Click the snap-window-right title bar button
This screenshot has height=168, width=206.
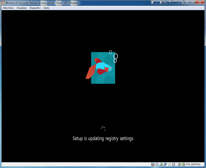click(159, 2)
